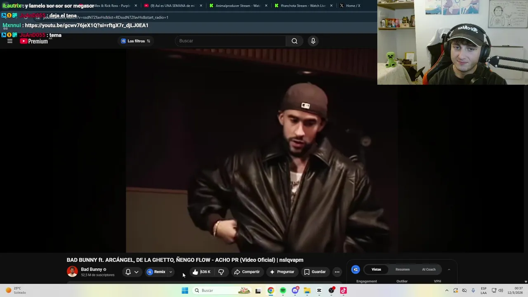
Task: Expand the Remix dropdown arrow
Action: click(171, 272)
